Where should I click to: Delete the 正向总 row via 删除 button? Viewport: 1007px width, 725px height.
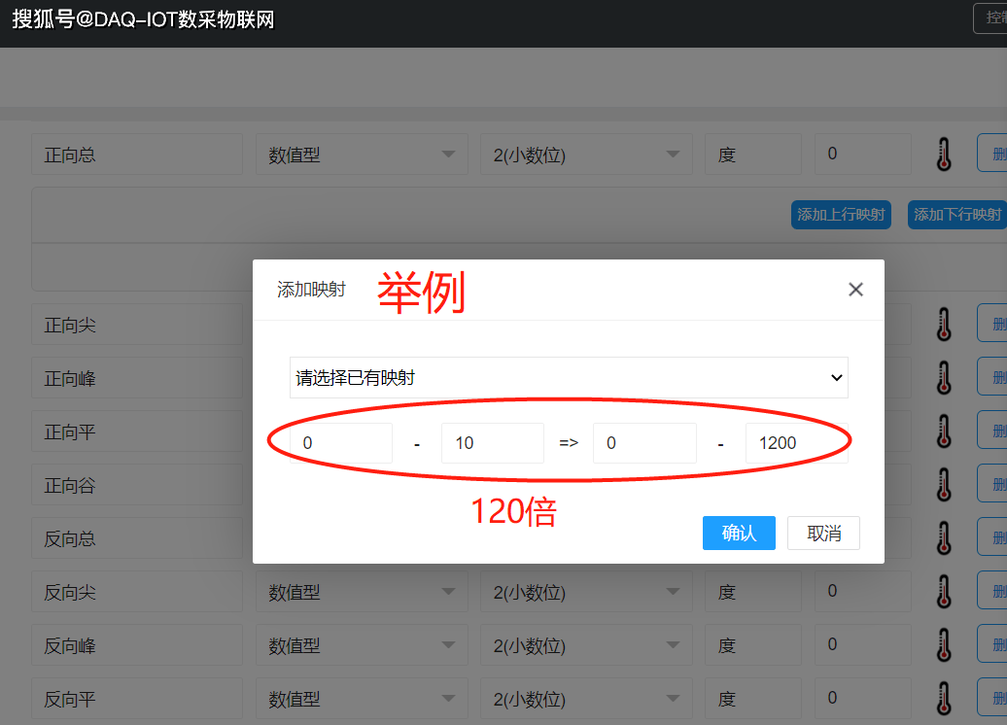(x=993, y=153)
